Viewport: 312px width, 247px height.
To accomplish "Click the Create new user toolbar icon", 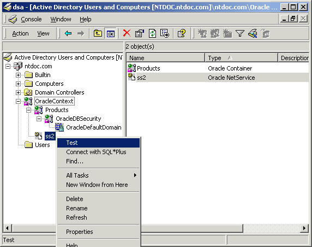I will [202, 33].
